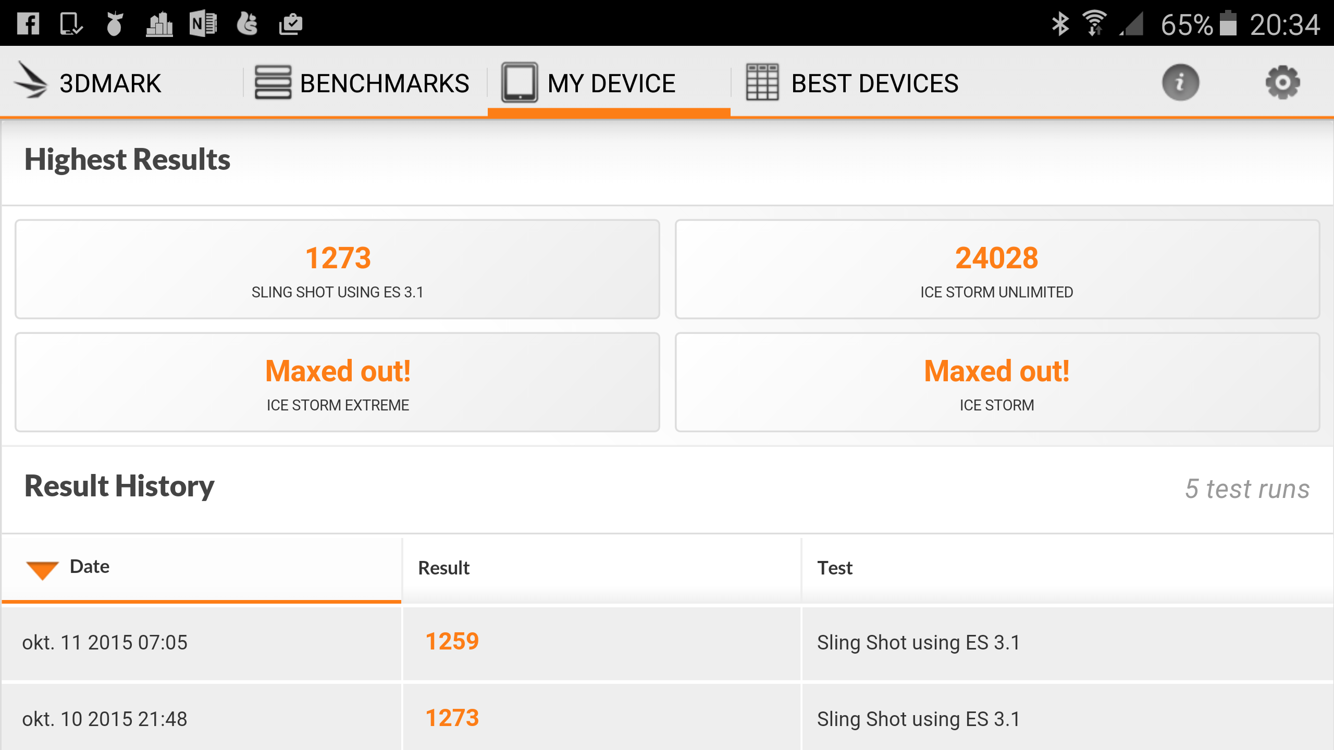
Task: Tap the 3DMark logo icon
Action: pyautogui.click(x=30, y=81)
